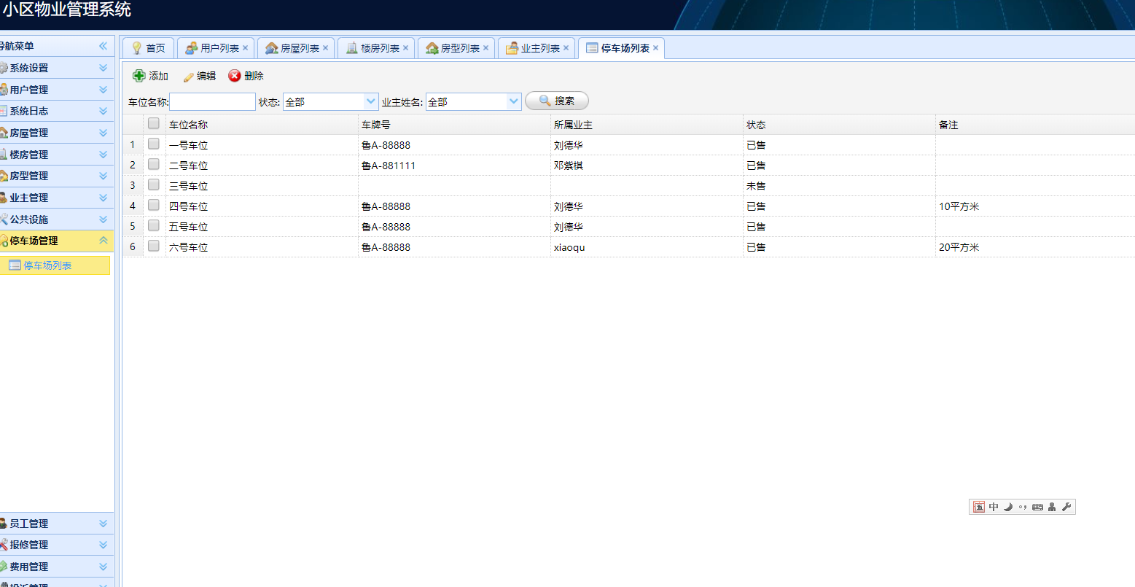Click the 系统设置 gear icon in sidebar

click(4, 68)
